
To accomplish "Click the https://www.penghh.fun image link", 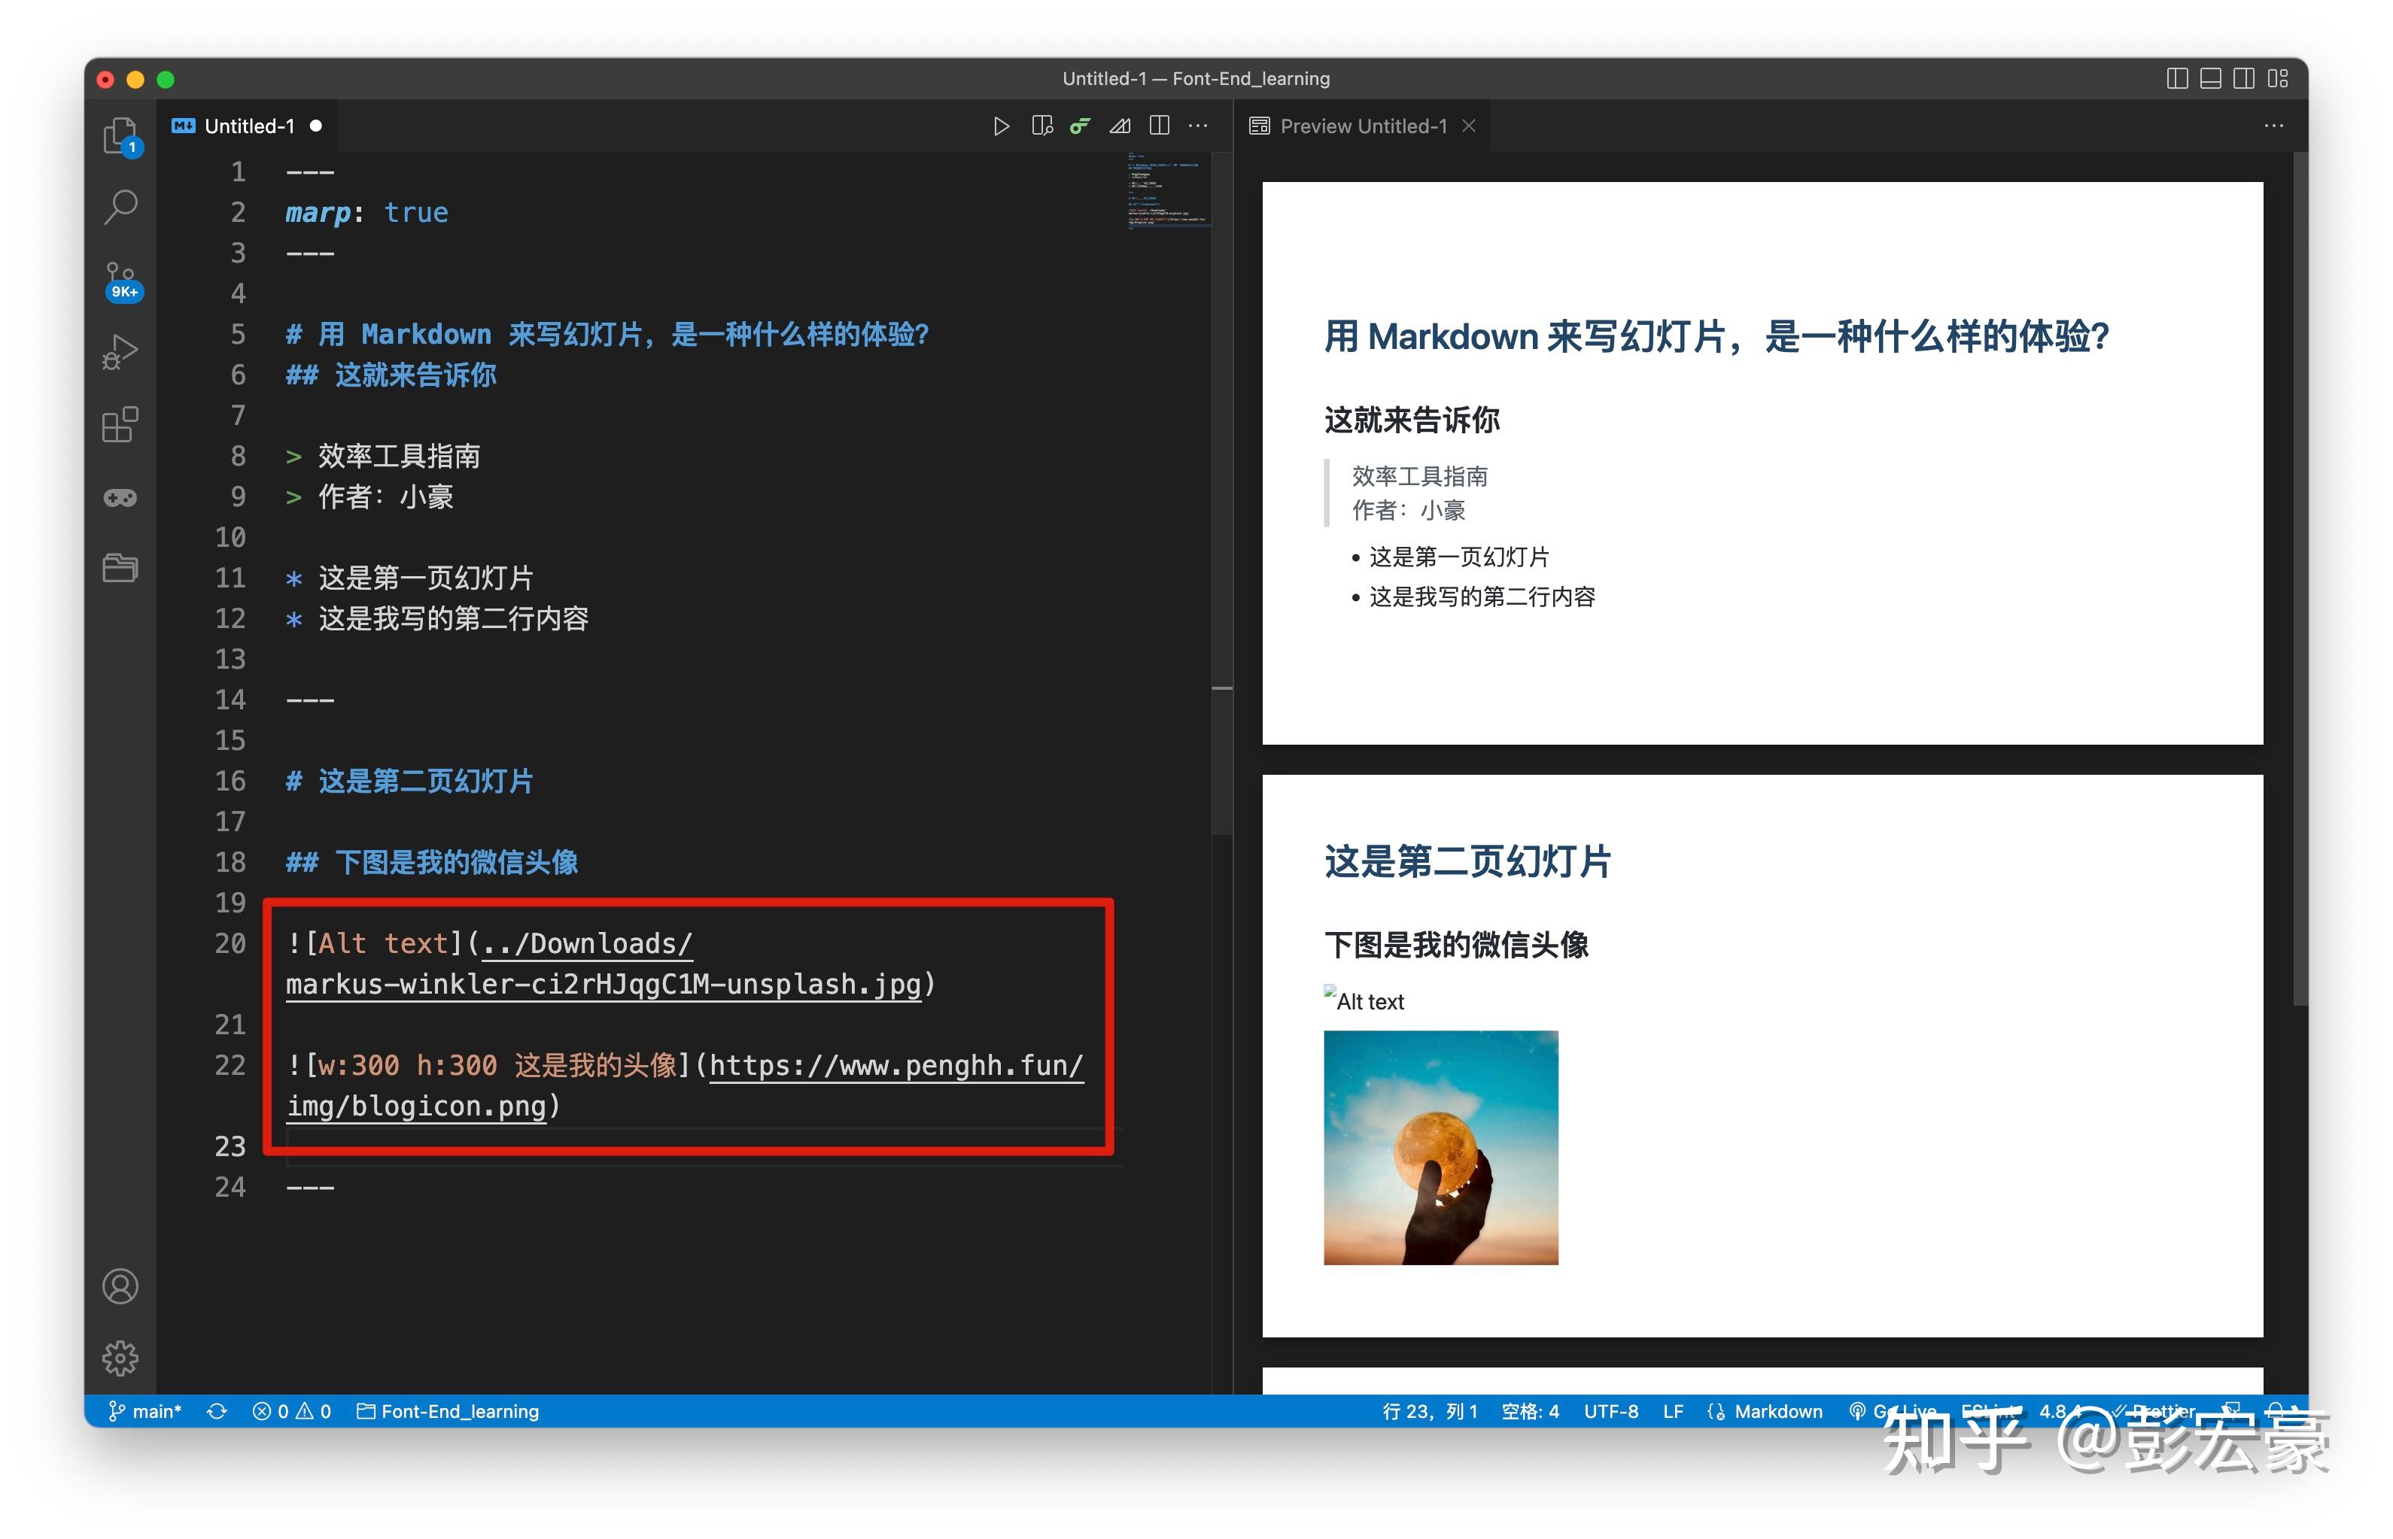I will point(895,1065).
